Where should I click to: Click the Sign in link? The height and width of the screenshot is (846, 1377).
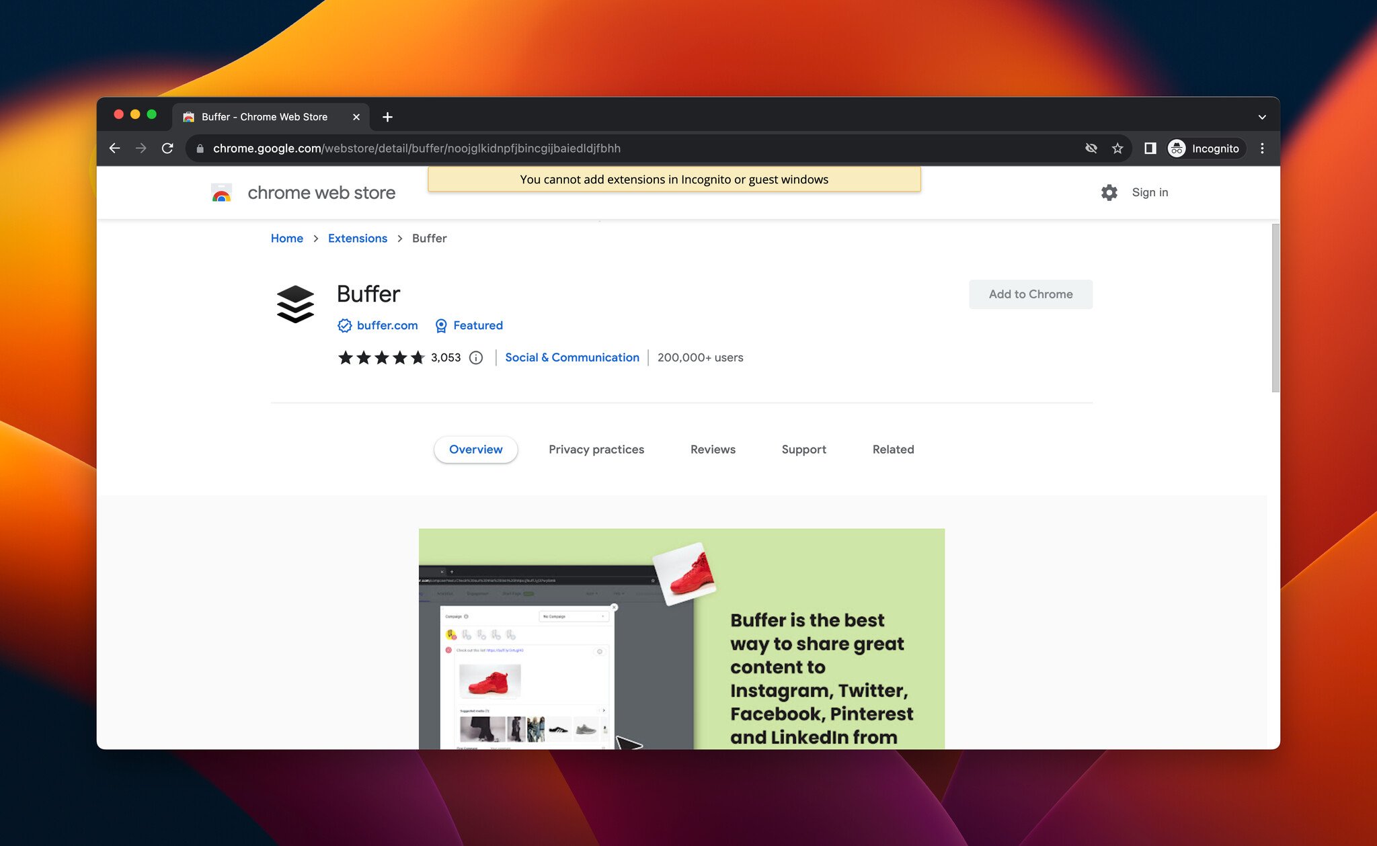[x=1150, y=192]
